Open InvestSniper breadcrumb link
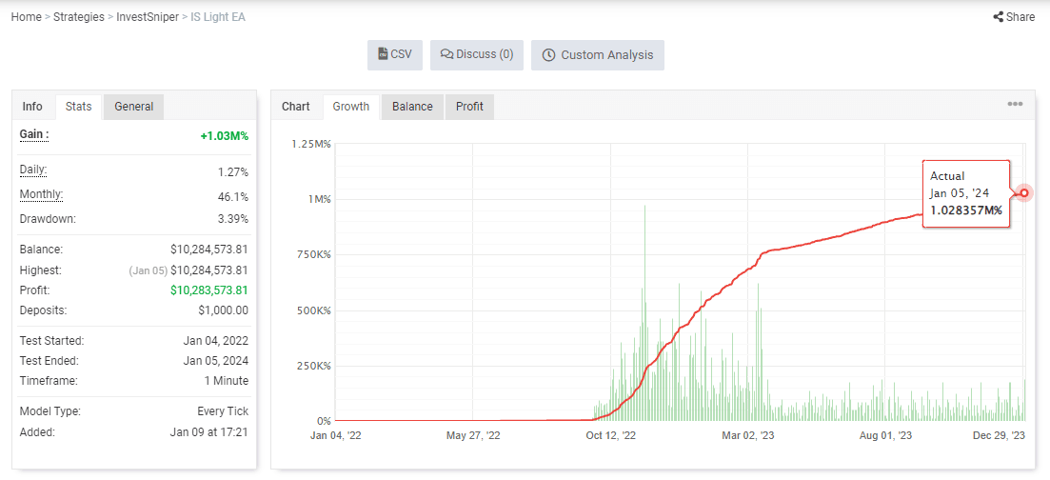Screen dimensions: 1050x480 [x=146, y=17]
